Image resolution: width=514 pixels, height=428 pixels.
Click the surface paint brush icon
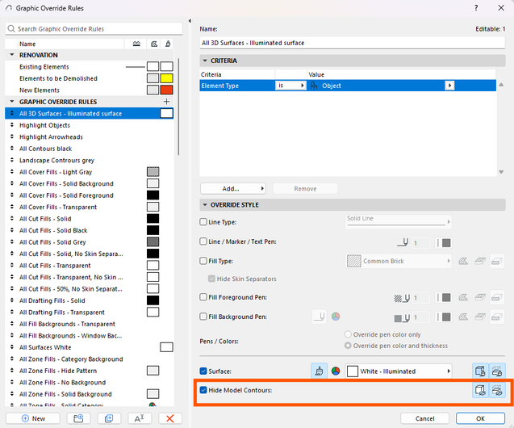(x=319, y=371)
